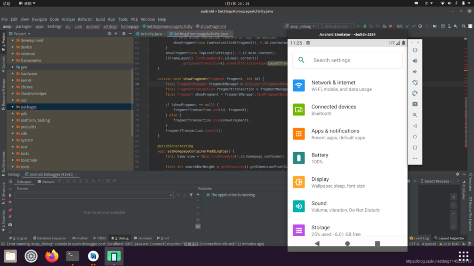Open the Profiler tool window

tap(80, 238)
